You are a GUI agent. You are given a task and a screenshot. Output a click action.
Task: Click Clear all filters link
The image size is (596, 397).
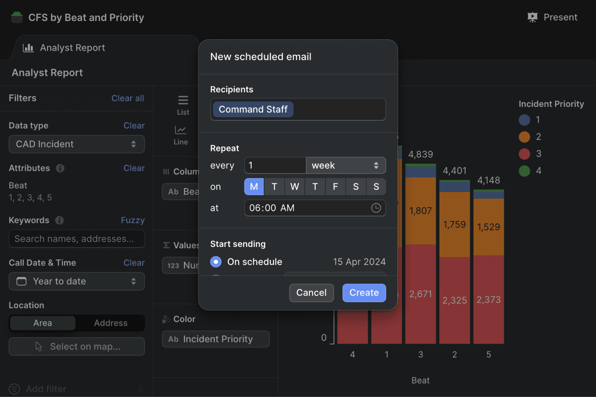click(x=128, y=98)
